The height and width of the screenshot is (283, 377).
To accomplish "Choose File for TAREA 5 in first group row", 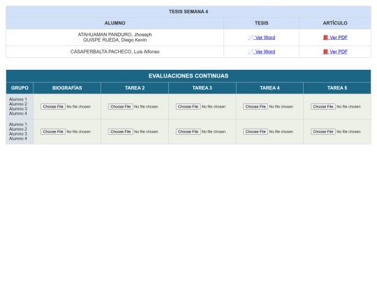I will pos(323,107).
